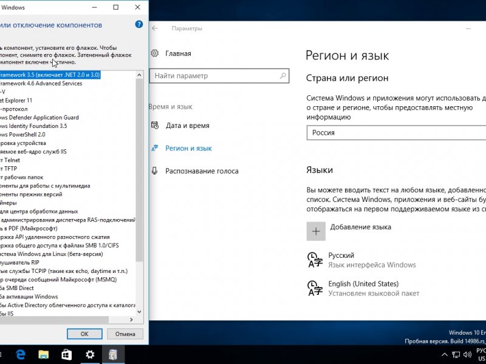Screen dimensions: 486x364
Task: Select the Framework 4.6 Advanced Services row
Action: [x=41, y=83]
